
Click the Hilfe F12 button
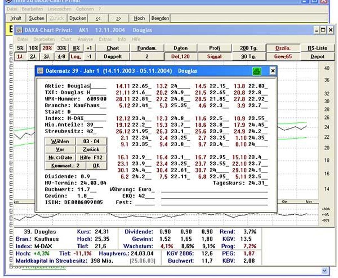coord(91,158)
